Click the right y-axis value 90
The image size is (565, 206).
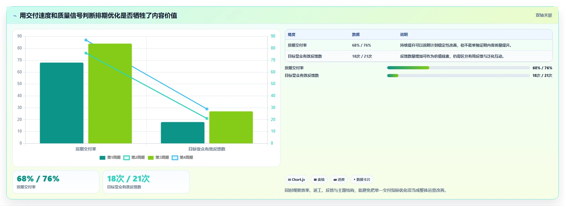(x=273, y=36)
